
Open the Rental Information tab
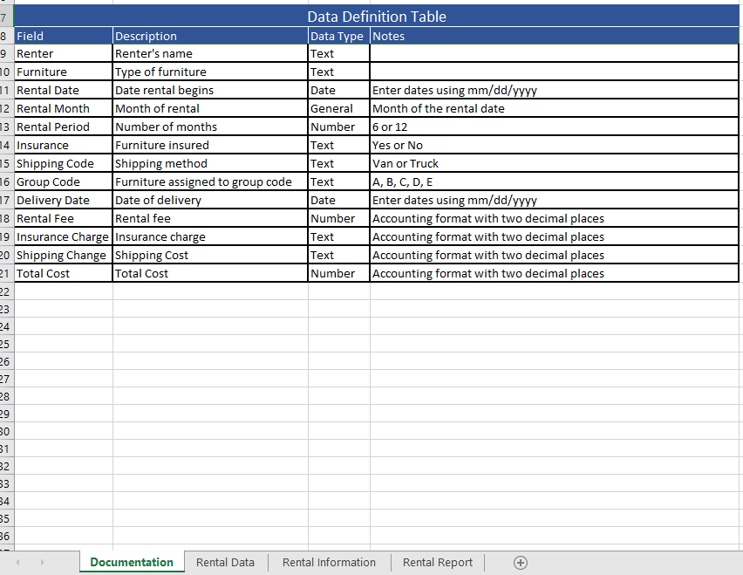[x=329, y=562]
